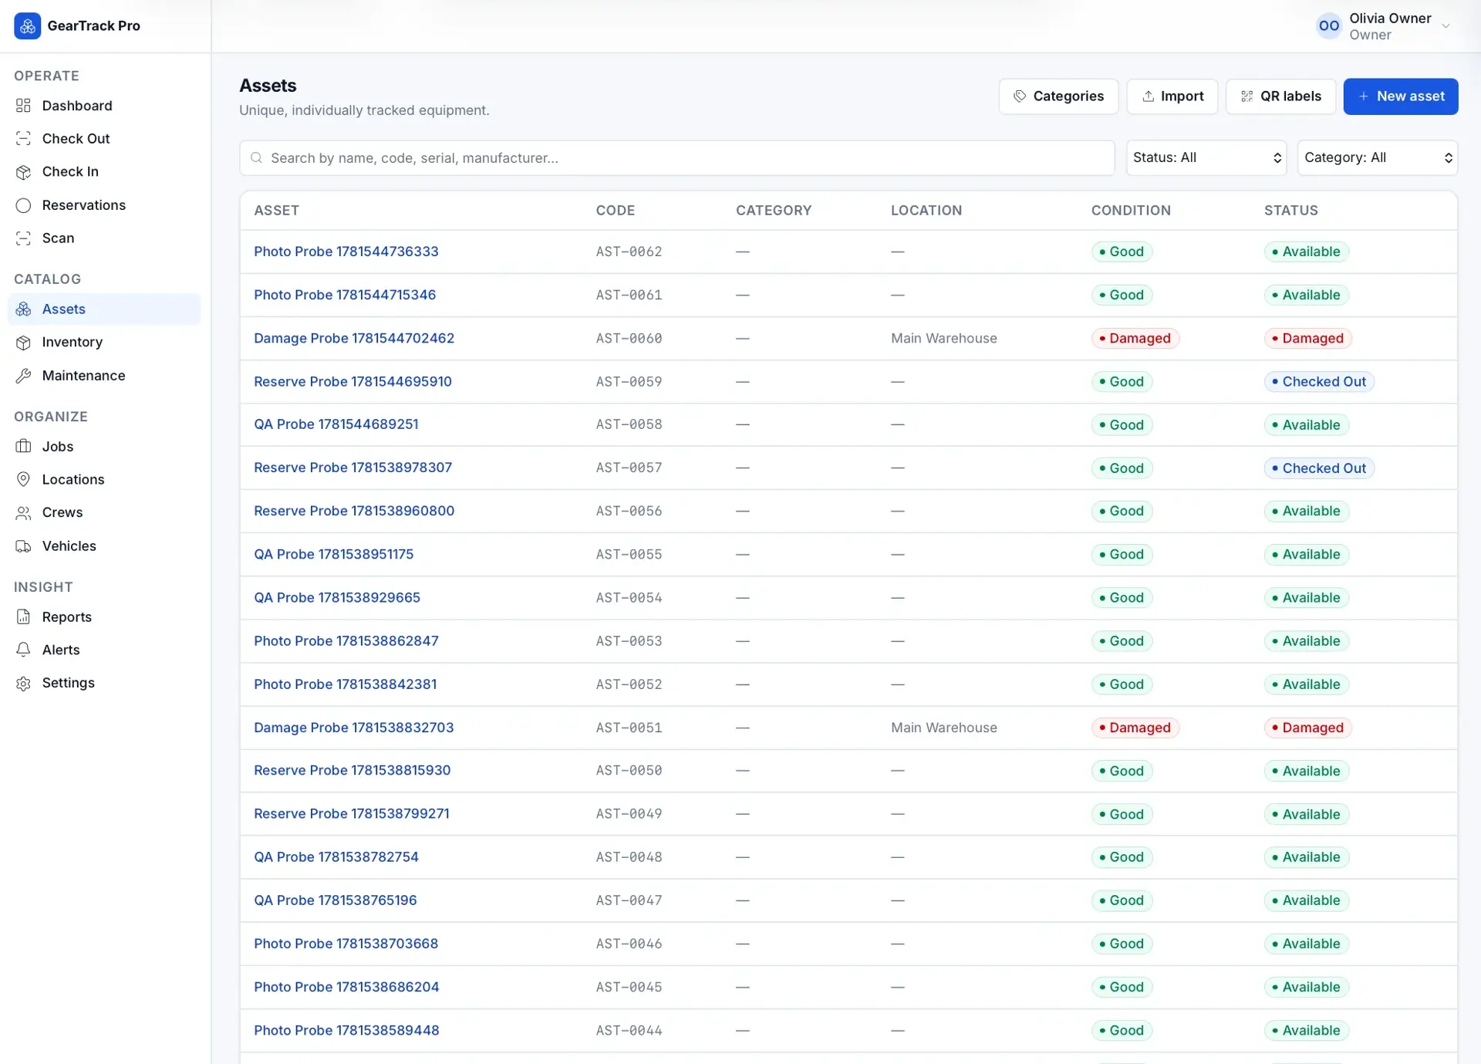Open the Category: All filter dropdown
Image resolution: width=1481 pixels, height=1064 pixels.
[1378, 158]
